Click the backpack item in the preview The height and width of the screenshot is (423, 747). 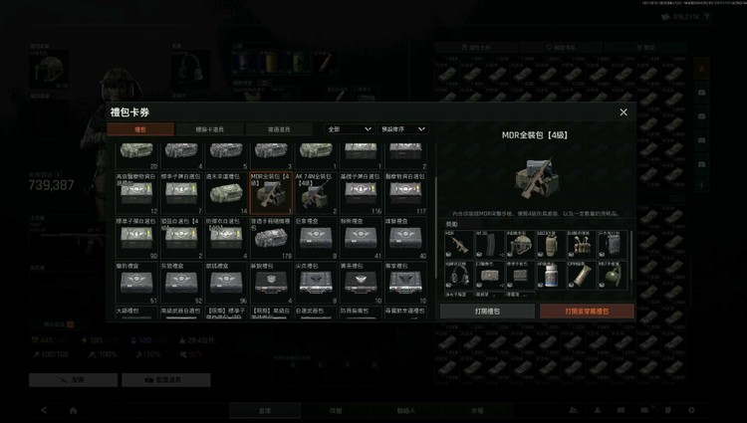coord(612,244)
